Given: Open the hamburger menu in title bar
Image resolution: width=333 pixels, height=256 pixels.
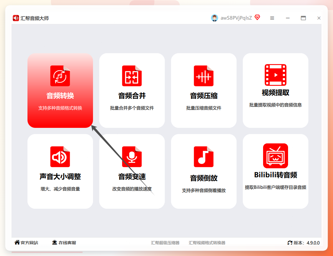Looking at the screenshot, I should (272, 18).
